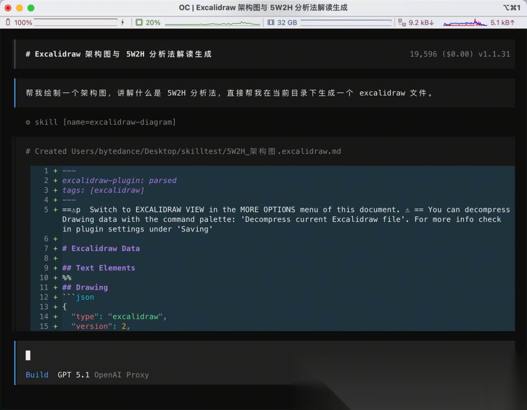Viewport: 527px width, 410px height.
Task: Click the battery level bar
Action: click(x=75, y=22)
